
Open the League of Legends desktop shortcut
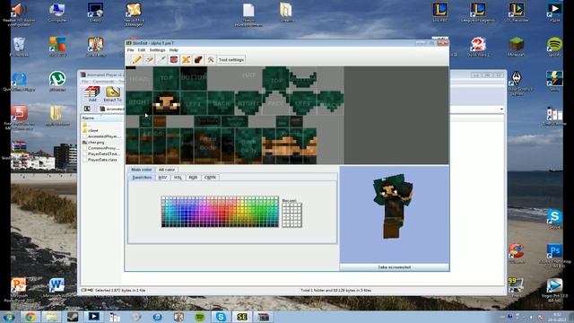point(478,12)
